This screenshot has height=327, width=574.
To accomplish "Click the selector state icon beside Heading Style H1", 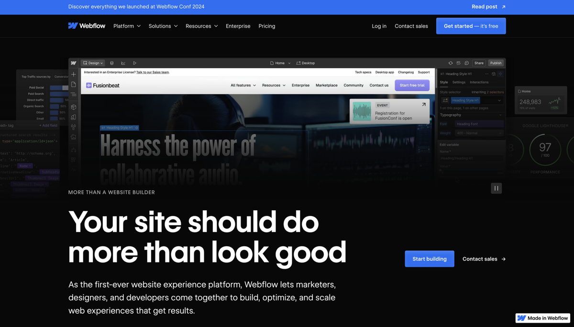I will pyautogui.click(x=445, y=100).
